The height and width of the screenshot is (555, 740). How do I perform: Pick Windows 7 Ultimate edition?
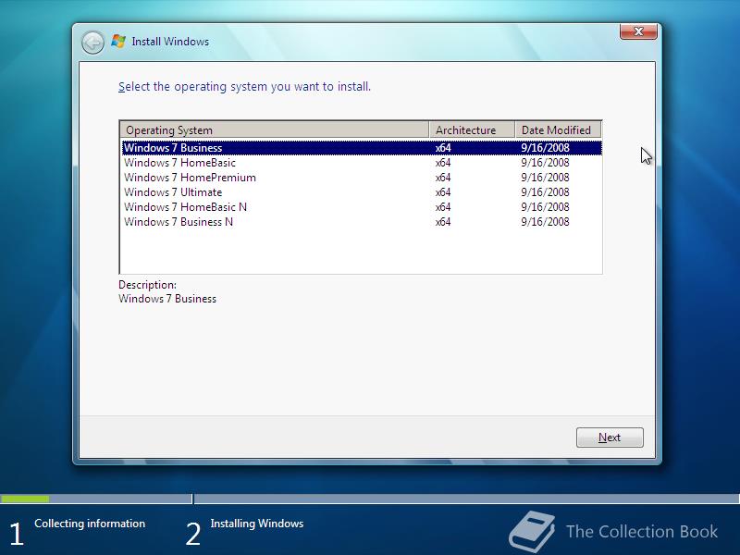(362, 192)
